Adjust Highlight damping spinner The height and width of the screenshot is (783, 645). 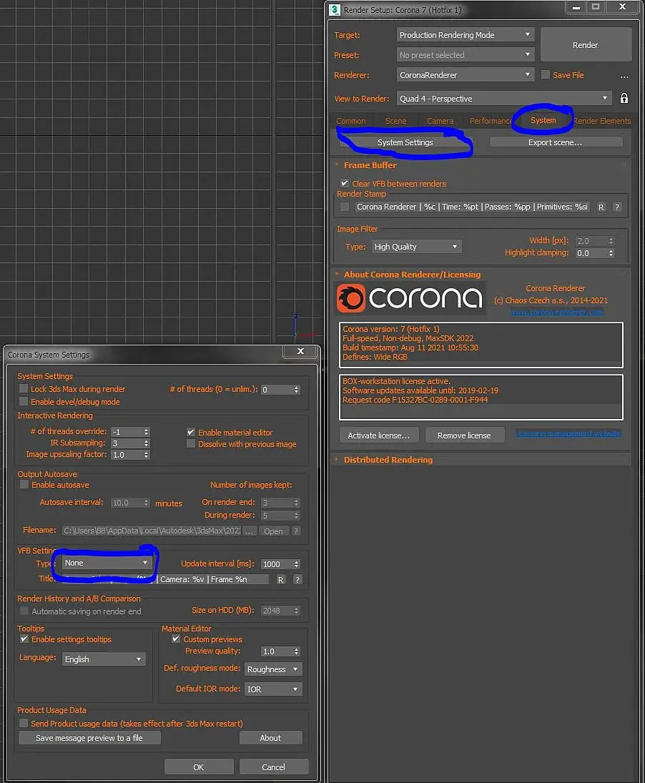(x=611, y=252)
